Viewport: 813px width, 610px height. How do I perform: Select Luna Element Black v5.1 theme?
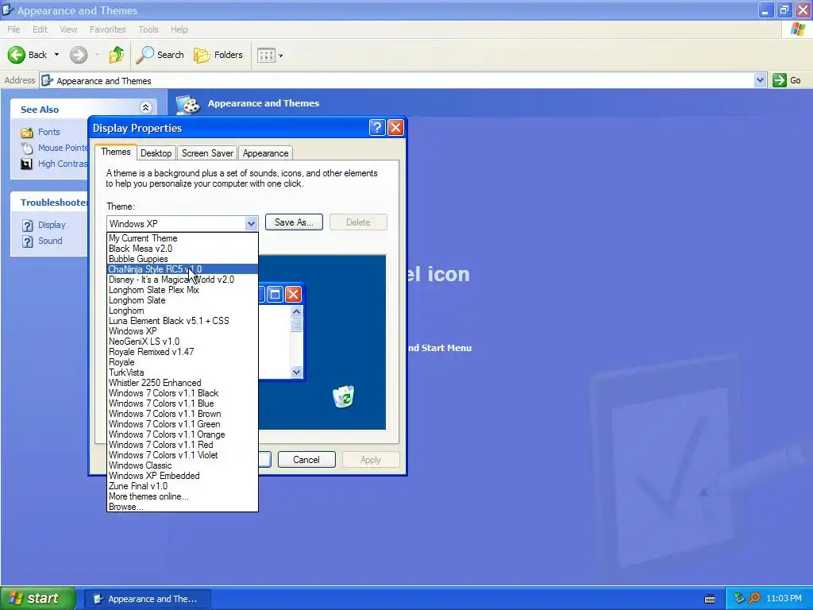[x=182, y=321]
